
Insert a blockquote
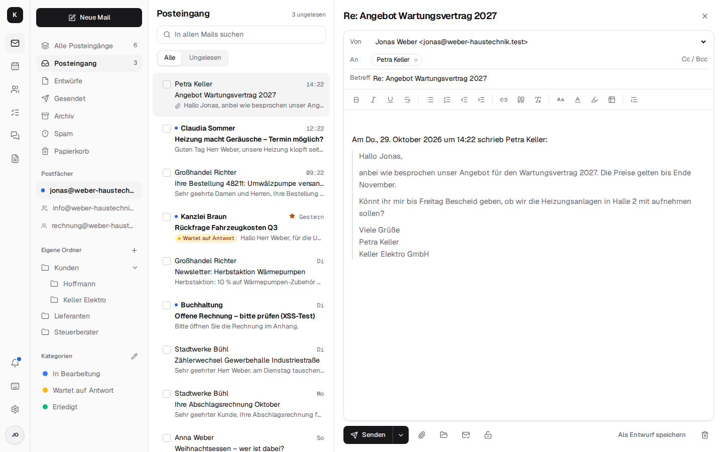click(x=521, y=99)
